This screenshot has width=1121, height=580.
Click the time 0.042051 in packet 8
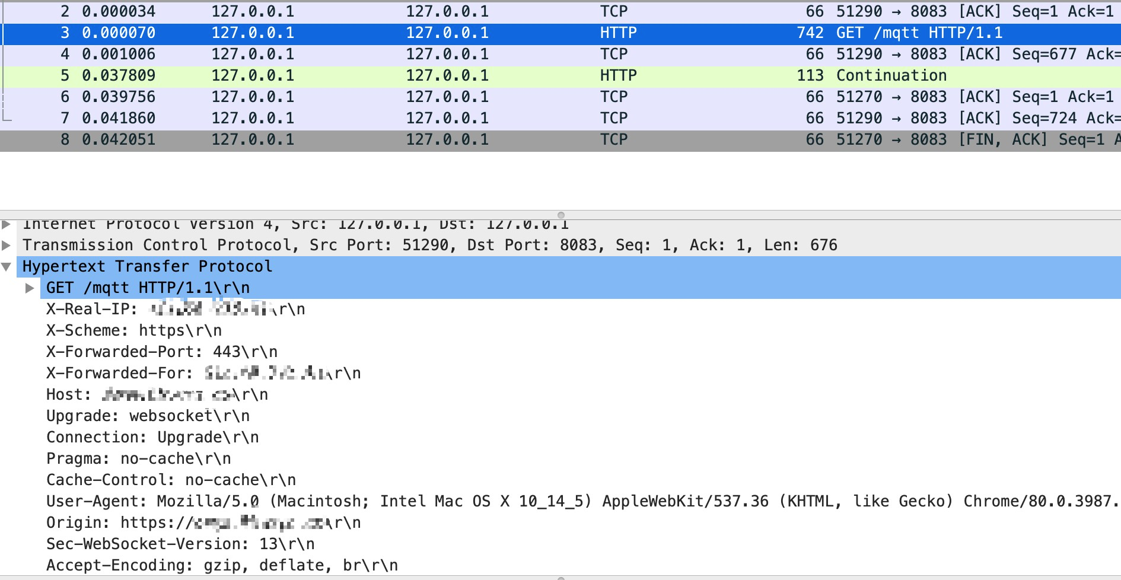(x=119, y=140)
